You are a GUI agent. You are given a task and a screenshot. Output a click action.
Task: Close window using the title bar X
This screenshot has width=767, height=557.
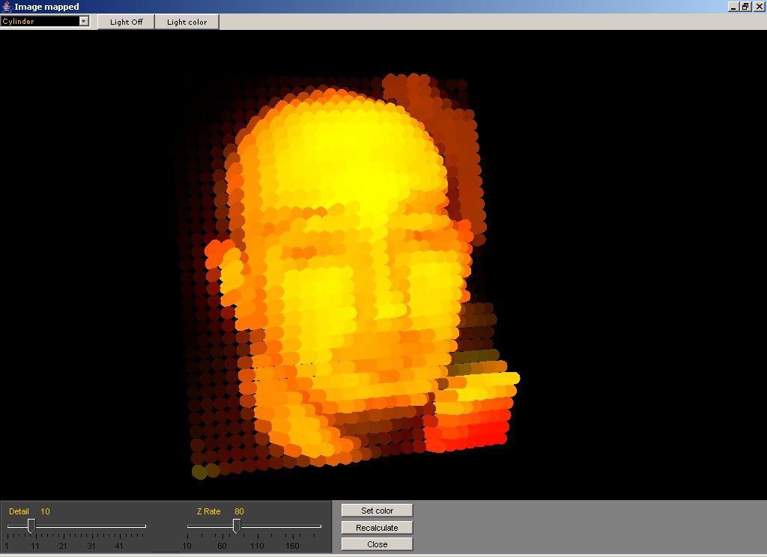coord(759,7)
